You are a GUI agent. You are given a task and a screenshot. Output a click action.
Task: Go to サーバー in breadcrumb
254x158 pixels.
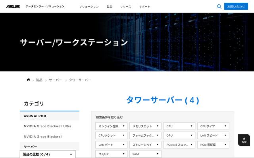pos(56,80)
